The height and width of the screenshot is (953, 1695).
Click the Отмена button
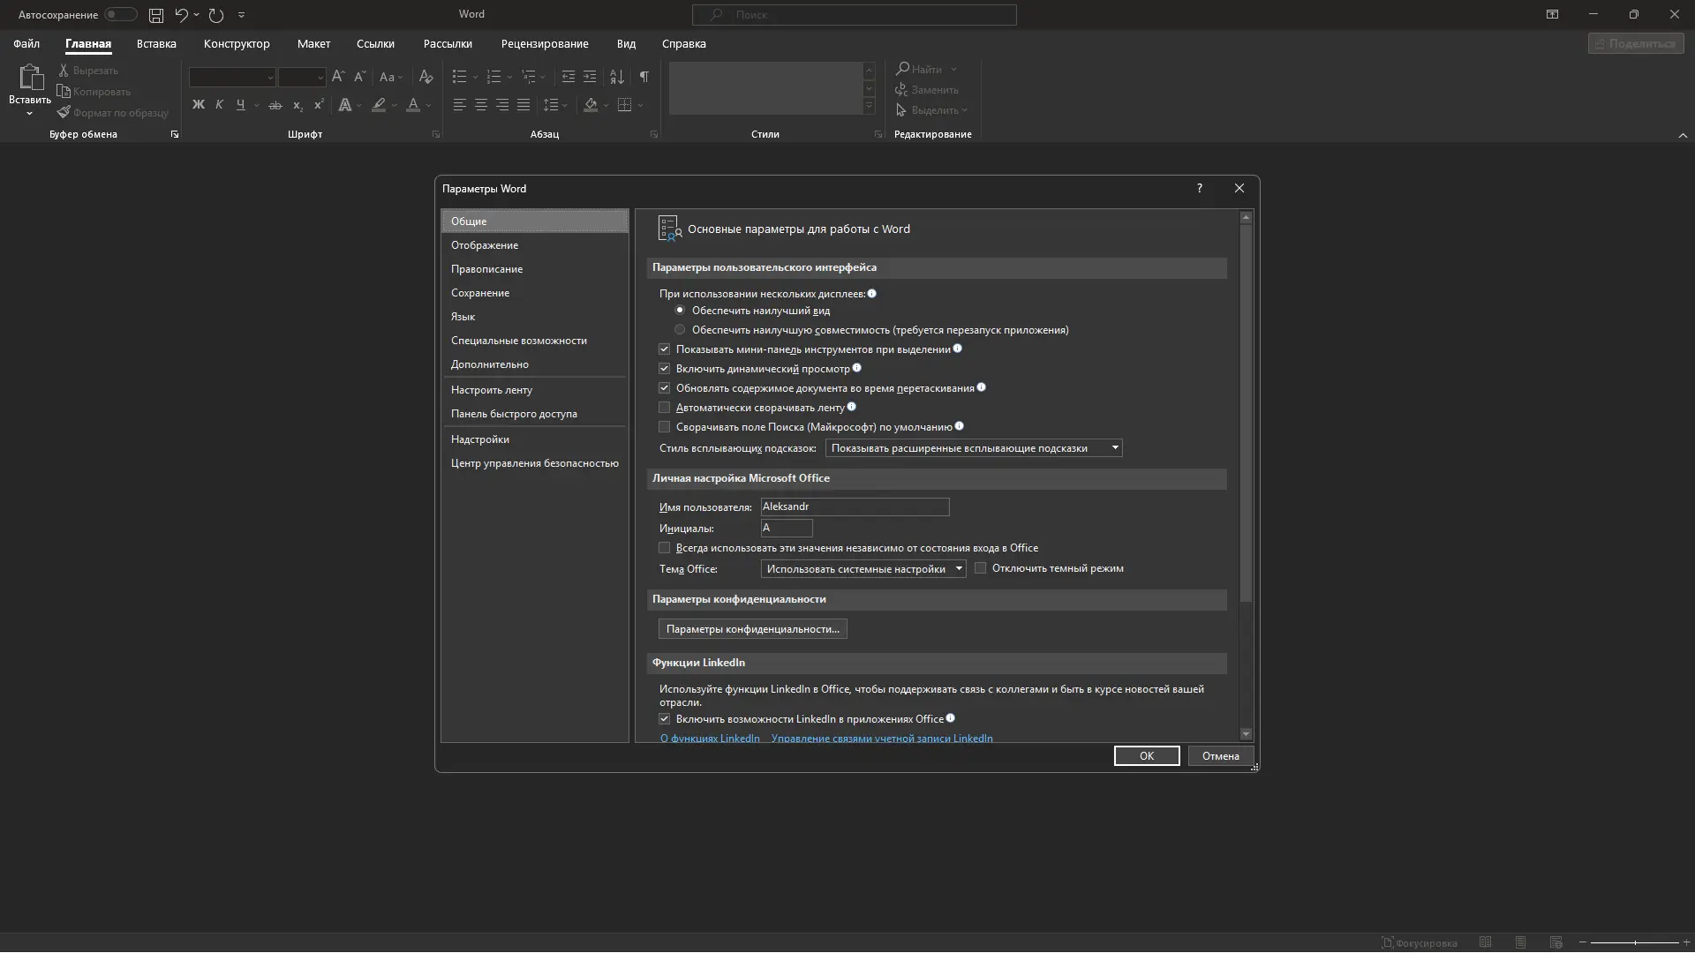(1220, 756)
